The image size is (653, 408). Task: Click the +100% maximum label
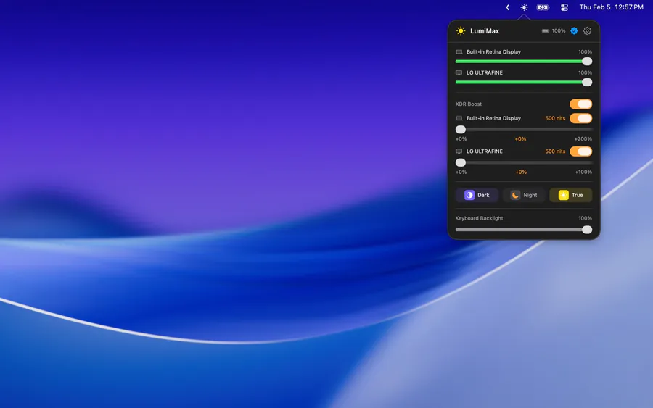pos(583,172)
